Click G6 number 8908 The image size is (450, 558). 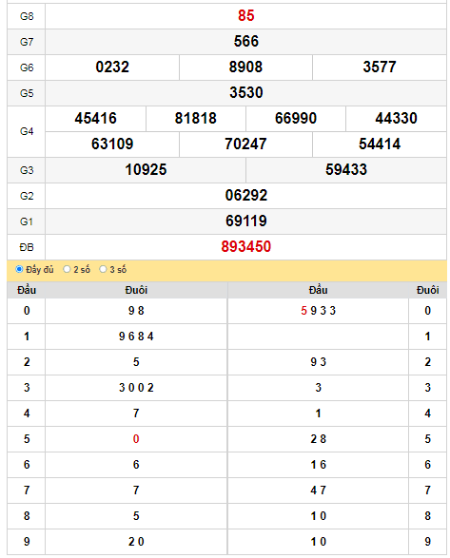pyautogui.click(x=245, y=67)
